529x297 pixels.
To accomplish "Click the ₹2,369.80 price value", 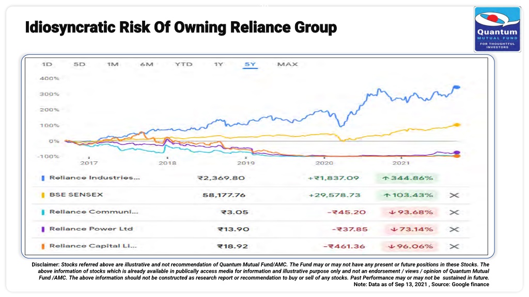I will point(221,178).
